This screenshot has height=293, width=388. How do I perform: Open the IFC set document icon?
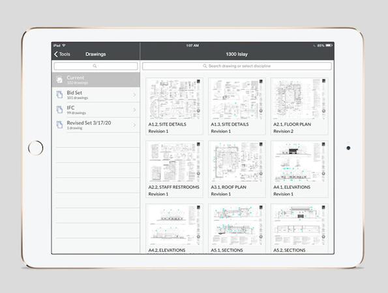click(x=59, y=109)
